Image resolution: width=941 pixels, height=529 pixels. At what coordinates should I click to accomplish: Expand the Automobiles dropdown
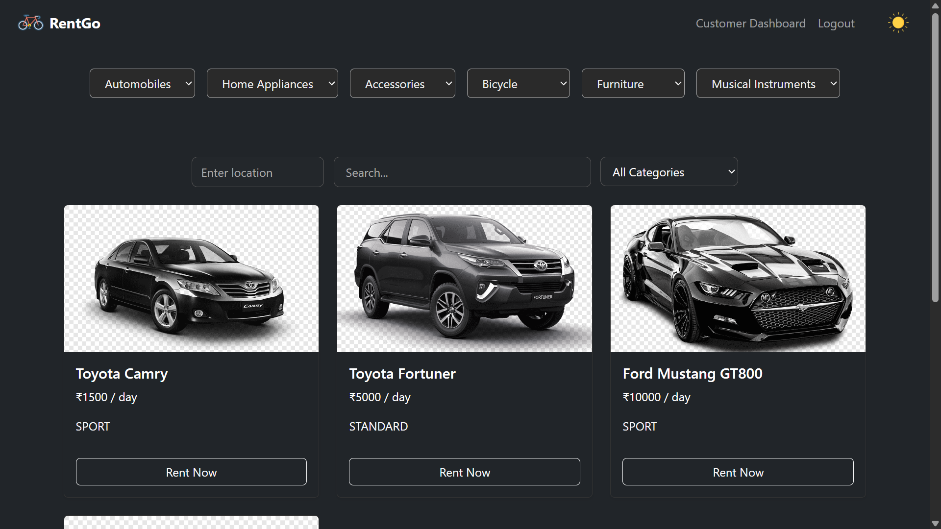click(142, 84)
